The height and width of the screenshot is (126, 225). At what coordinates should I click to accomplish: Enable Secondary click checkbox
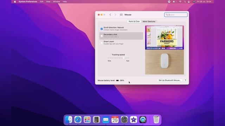click(102, 36)
